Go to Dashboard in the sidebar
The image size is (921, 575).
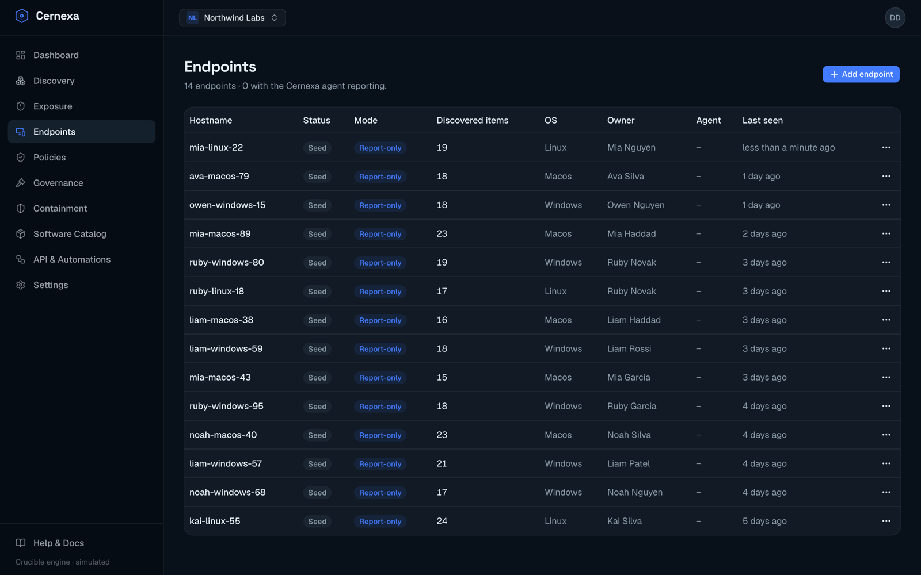click(81, 55)
